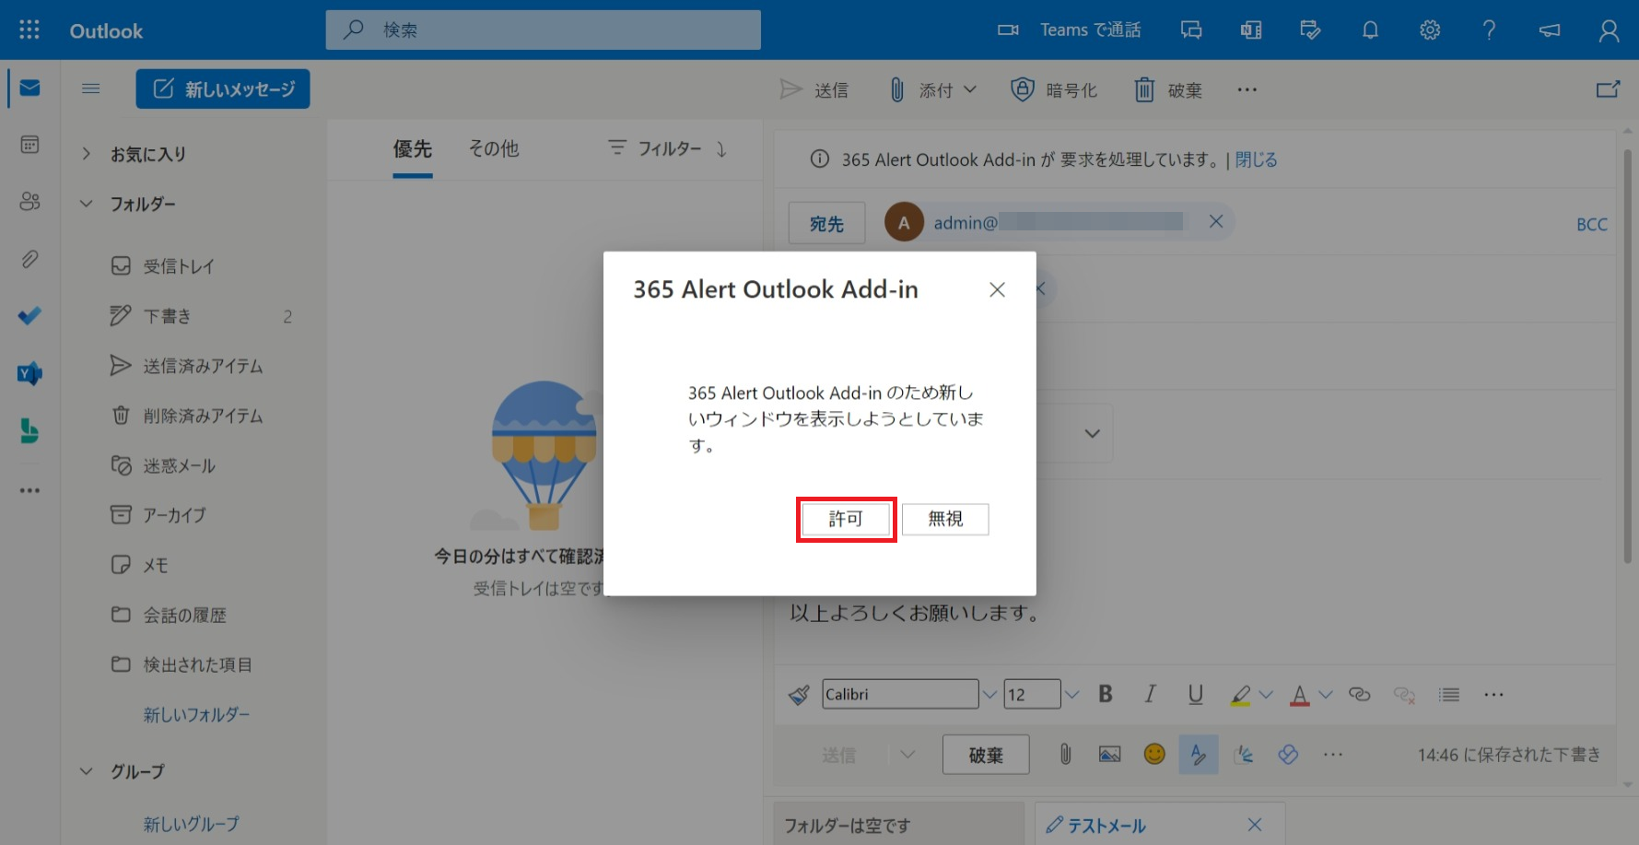1639x845 pixels.
Task: Open the app launcher grid icon
Action: coord(29,30)
